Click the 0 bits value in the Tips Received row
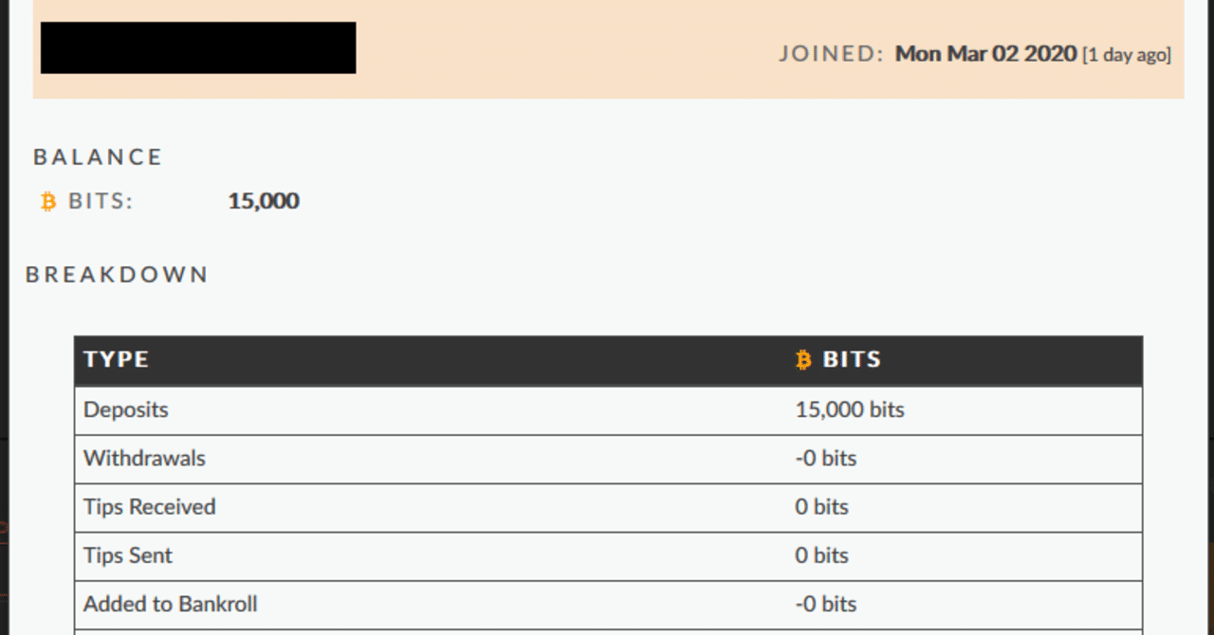Screen dimensions: 1214x635 821,507
